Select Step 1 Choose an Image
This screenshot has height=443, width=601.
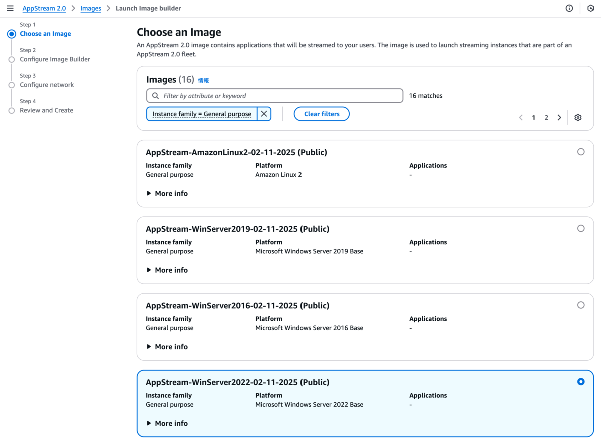pos(45,34)
